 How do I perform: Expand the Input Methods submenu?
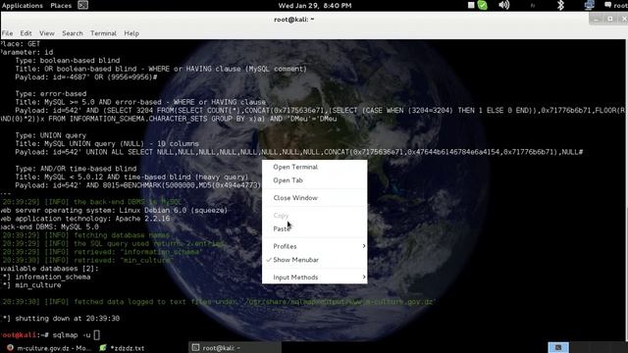pyautogui.click(x=314, y=277)
